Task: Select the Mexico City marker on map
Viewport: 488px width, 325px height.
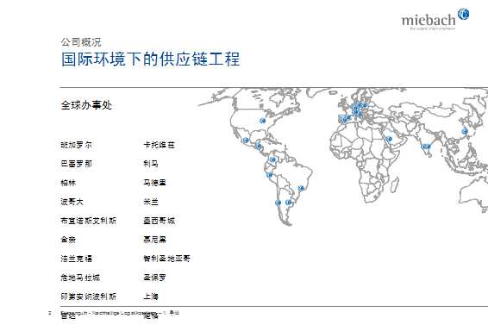Action: pyautogui.click(x=246, y=141)
